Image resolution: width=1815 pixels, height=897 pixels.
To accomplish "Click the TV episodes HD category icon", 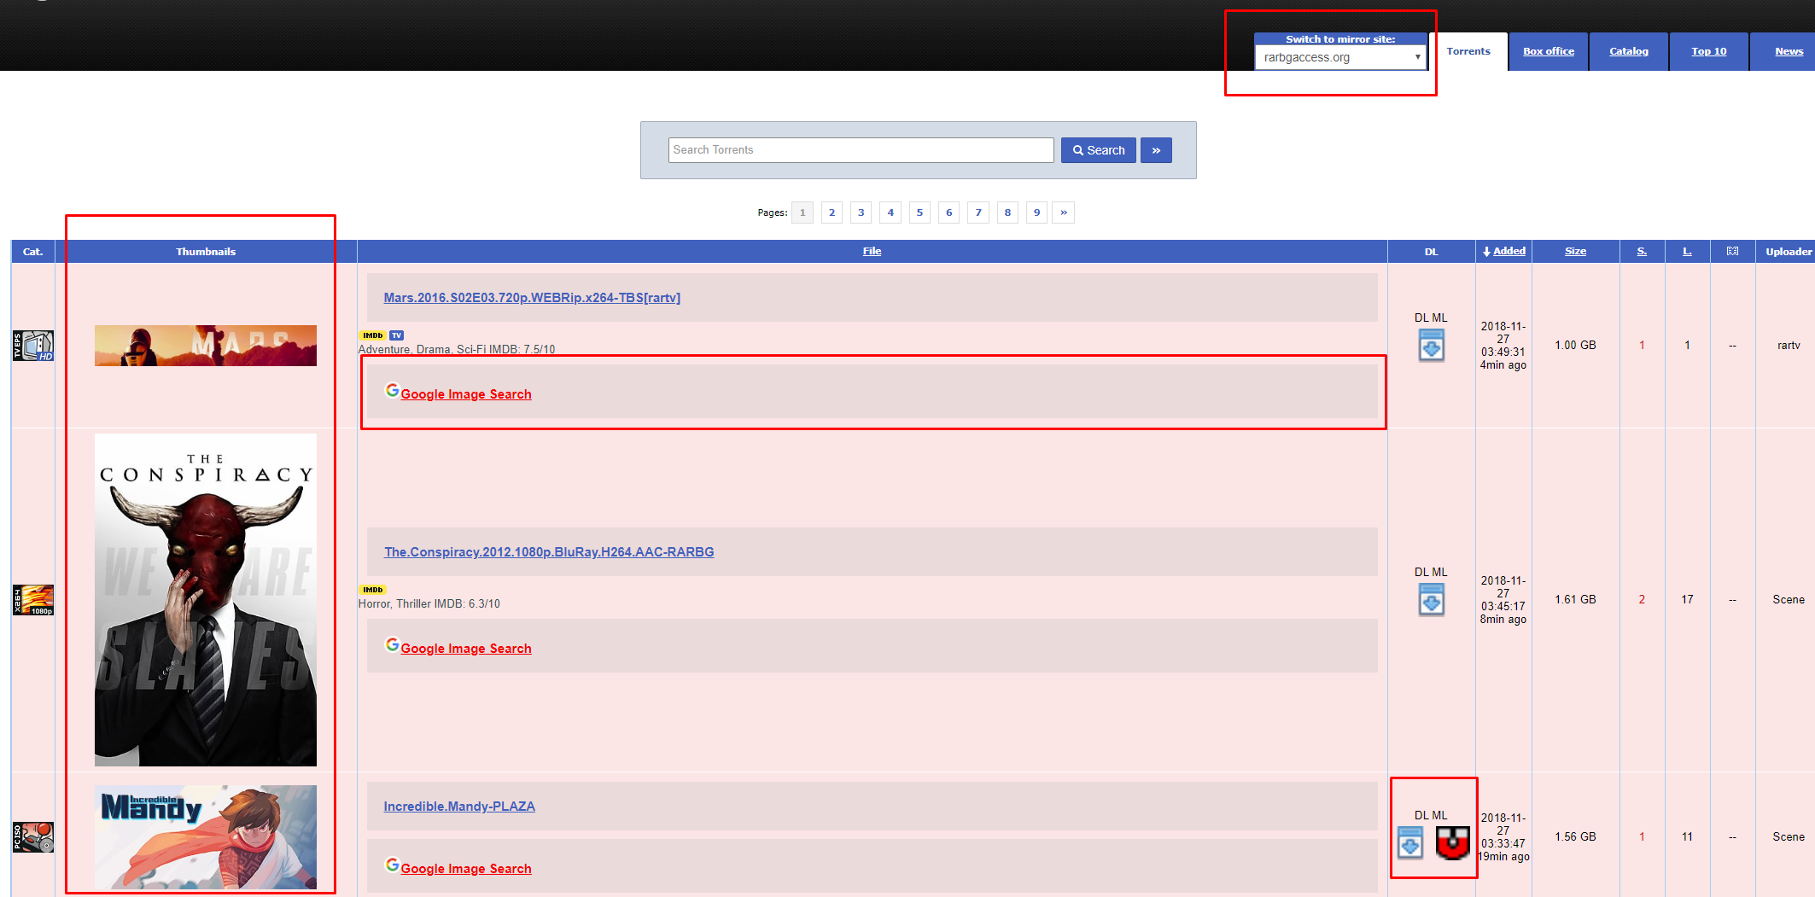I will (x=33, y=346).
